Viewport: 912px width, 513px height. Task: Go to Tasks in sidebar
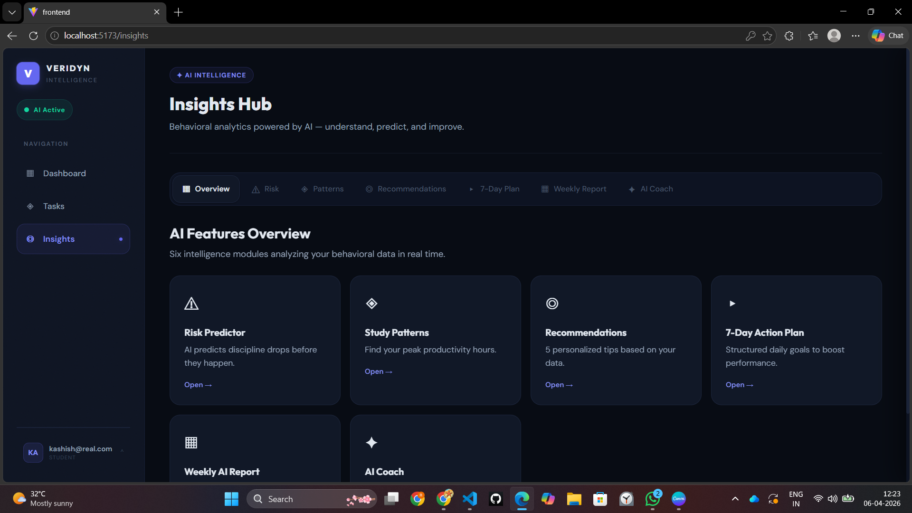73,206
